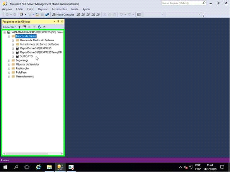The height and width of the screenshot is (172, 230).
Task: Toggle auto-hide pin of Pesquisador de Objetos
Action: click(x=58, y=22)
